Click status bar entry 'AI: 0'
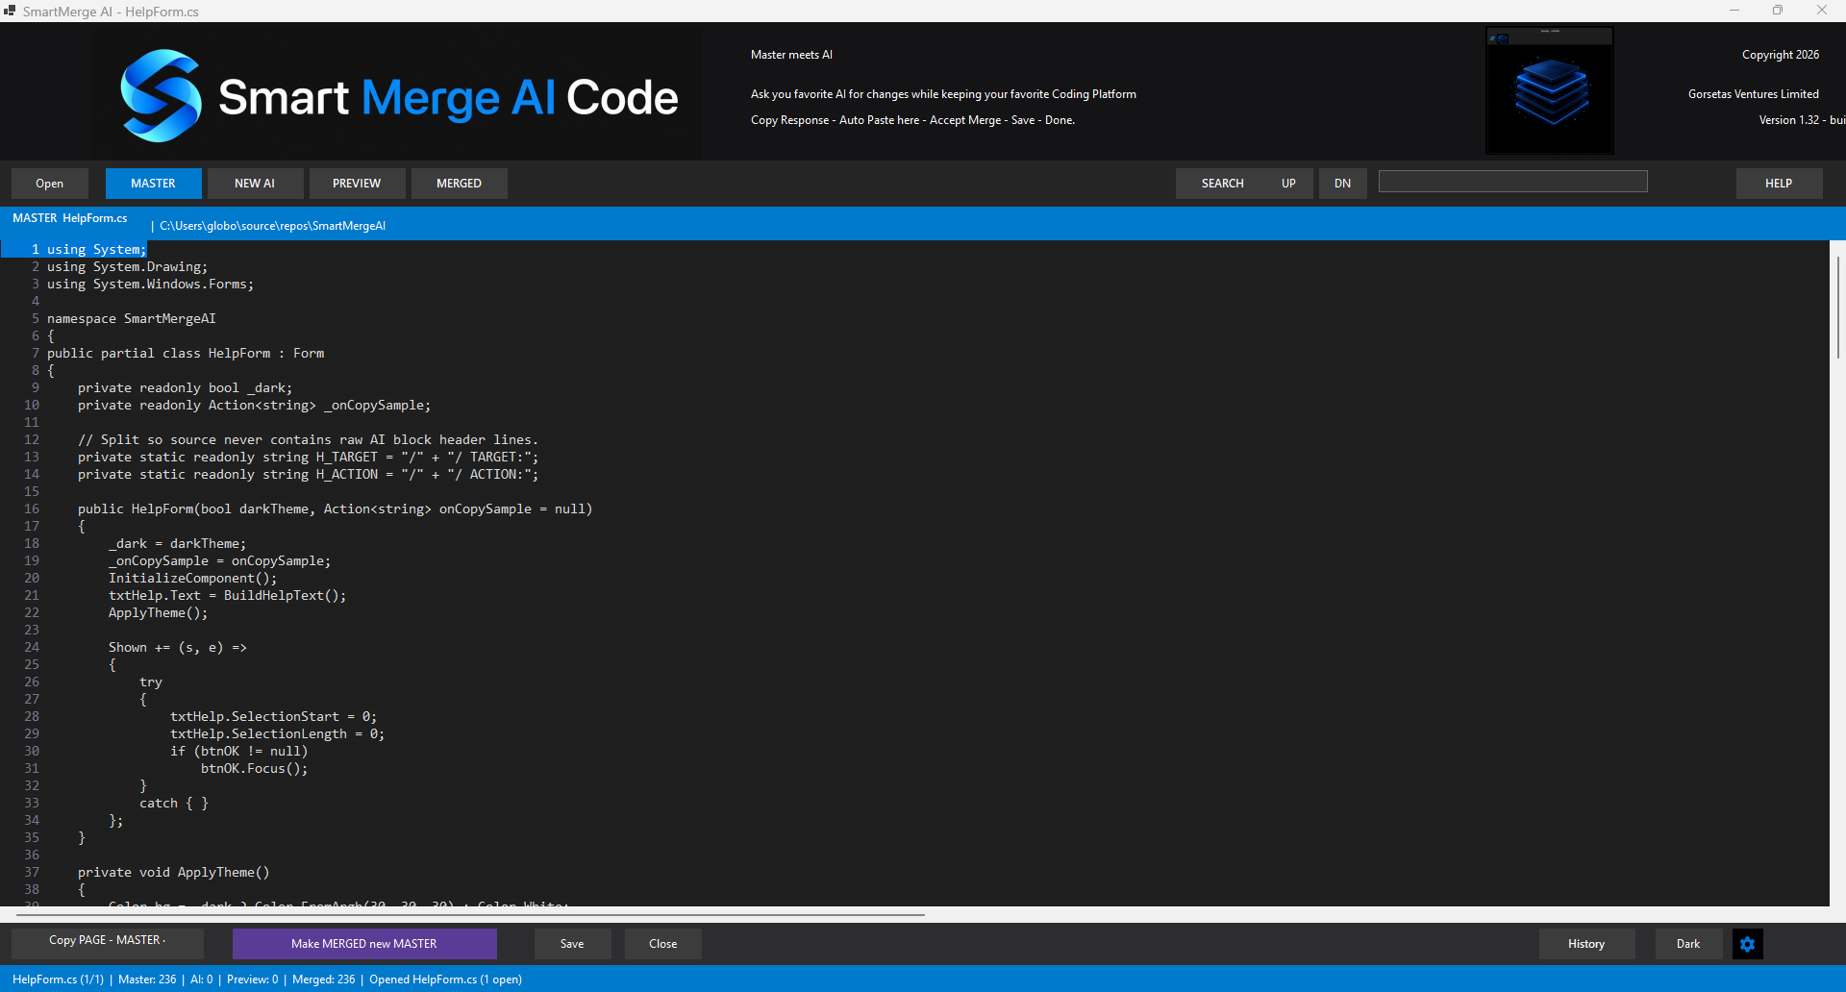 tap(202, 980)
